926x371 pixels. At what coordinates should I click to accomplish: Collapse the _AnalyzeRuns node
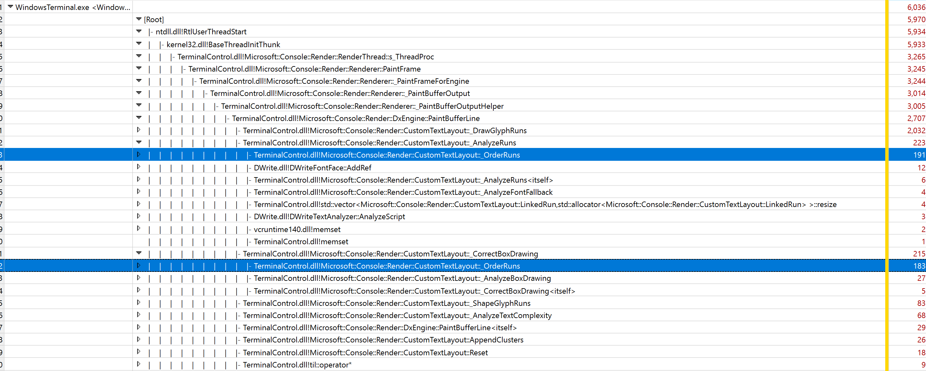[139, 142]
